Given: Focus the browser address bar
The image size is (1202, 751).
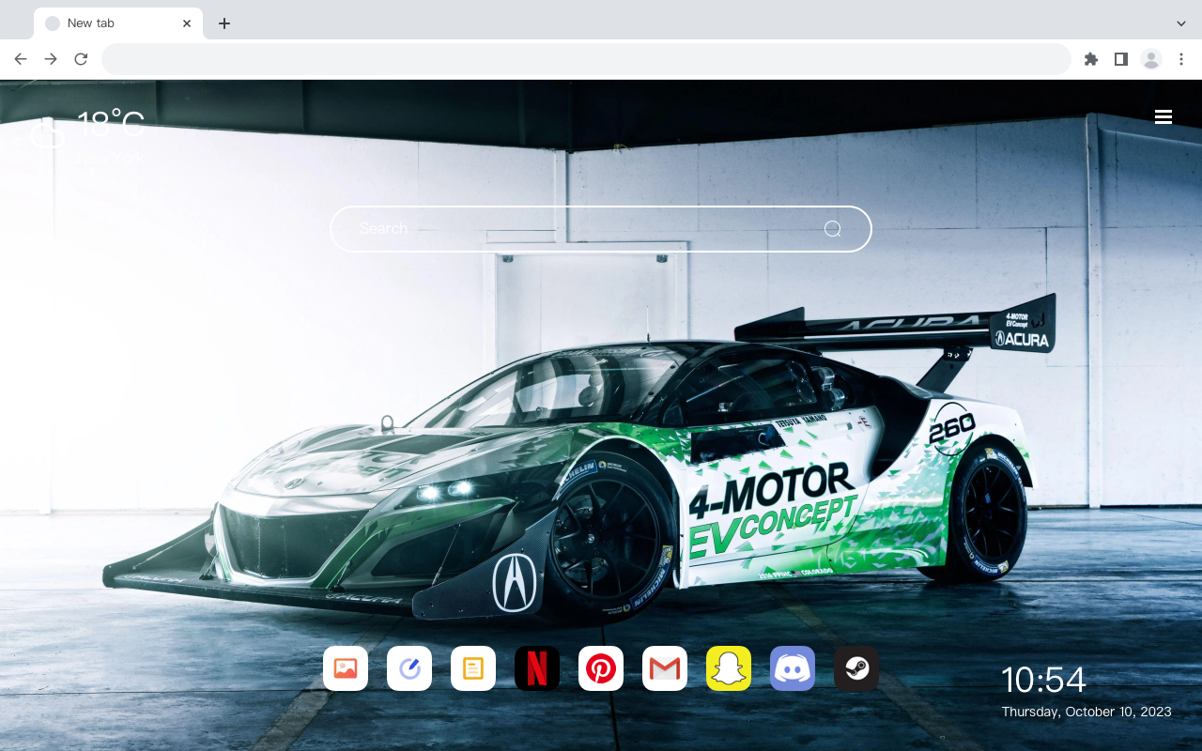Looking at the screenshot, I should (x=586, y=59).
